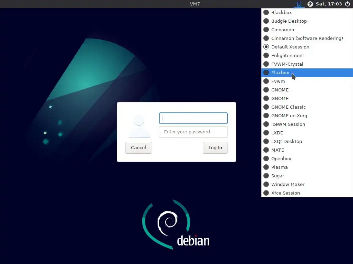Click the Cancel button
This screenshot has height=264, width=353.
pos(139,148)
